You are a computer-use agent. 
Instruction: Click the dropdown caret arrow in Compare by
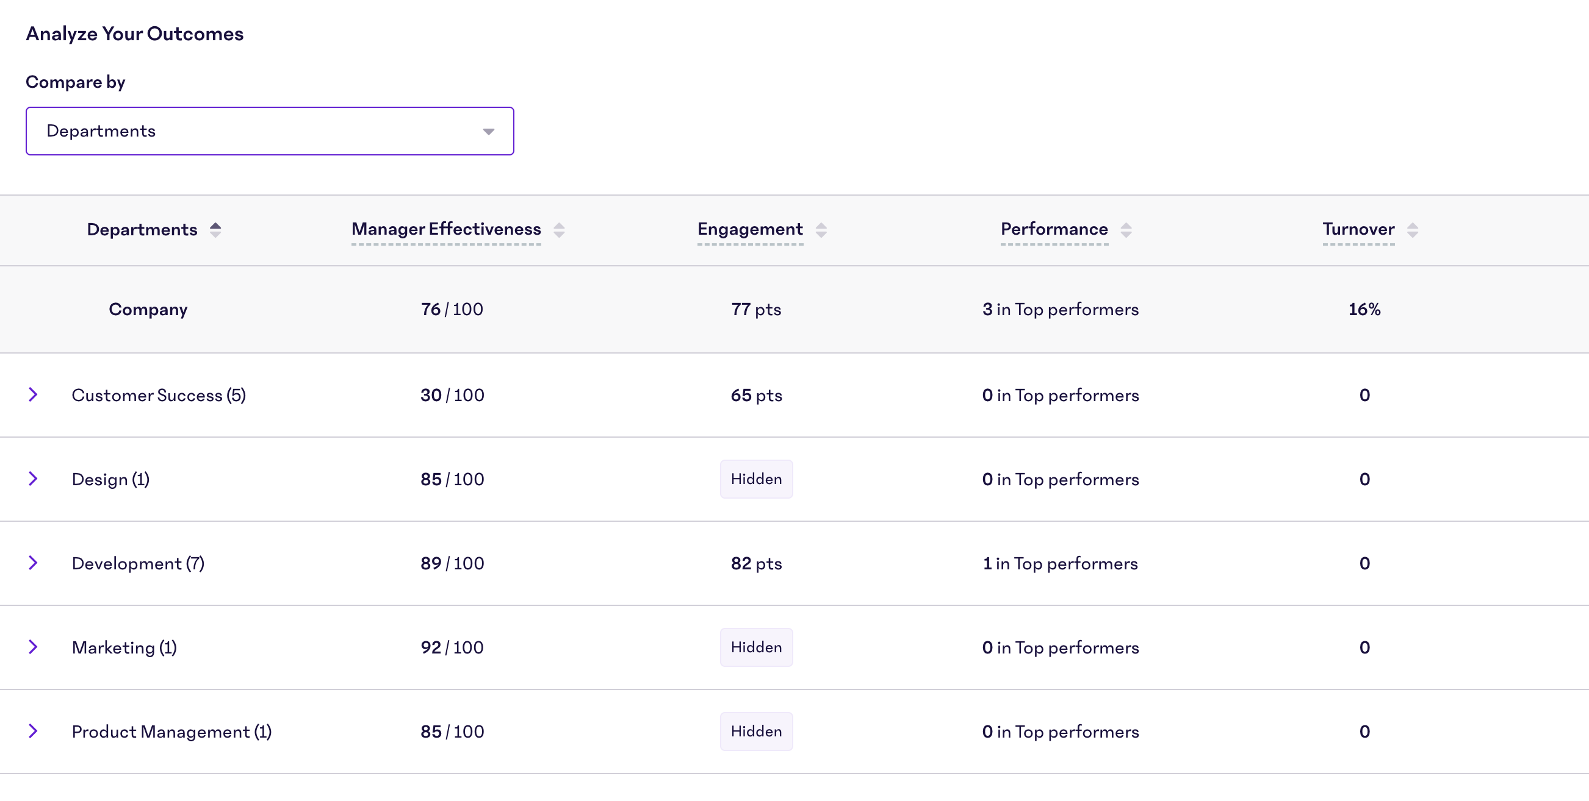(489, 131)
